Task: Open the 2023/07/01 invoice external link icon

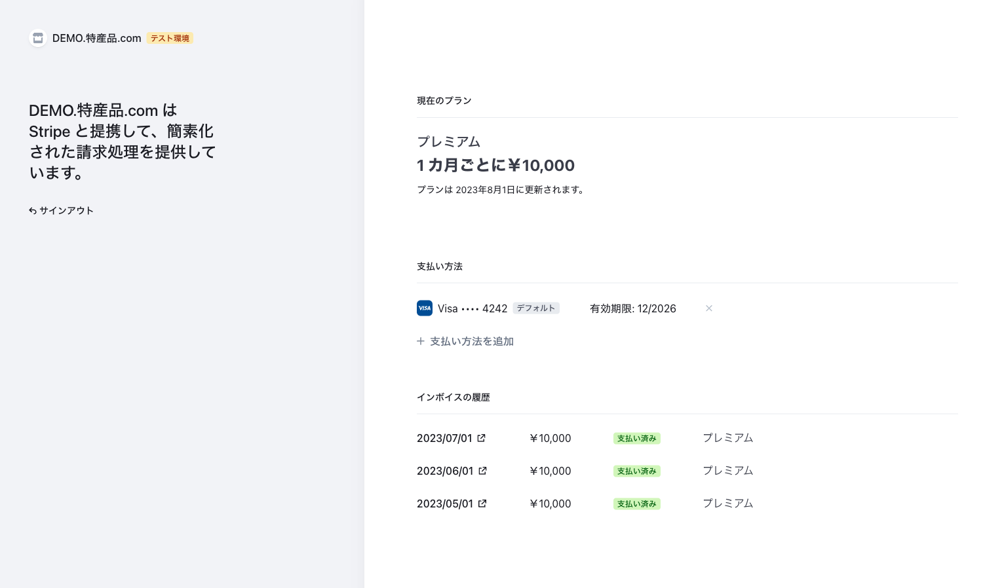Action: [x=482, y=437]
